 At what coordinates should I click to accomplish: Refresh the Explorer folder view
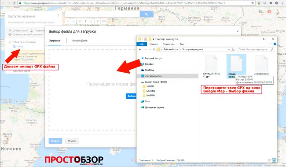pyautogui.click(x=233, y=49)
